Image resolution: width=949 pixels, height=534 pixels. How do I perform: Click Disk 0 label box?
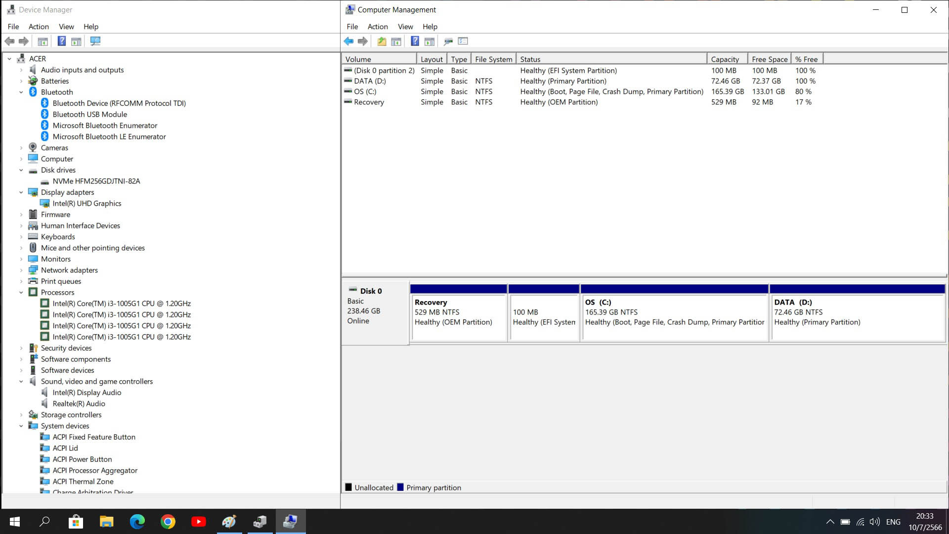click(375, 313)
